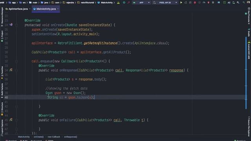Open the Gradle panel on right edge

(249, 33)
